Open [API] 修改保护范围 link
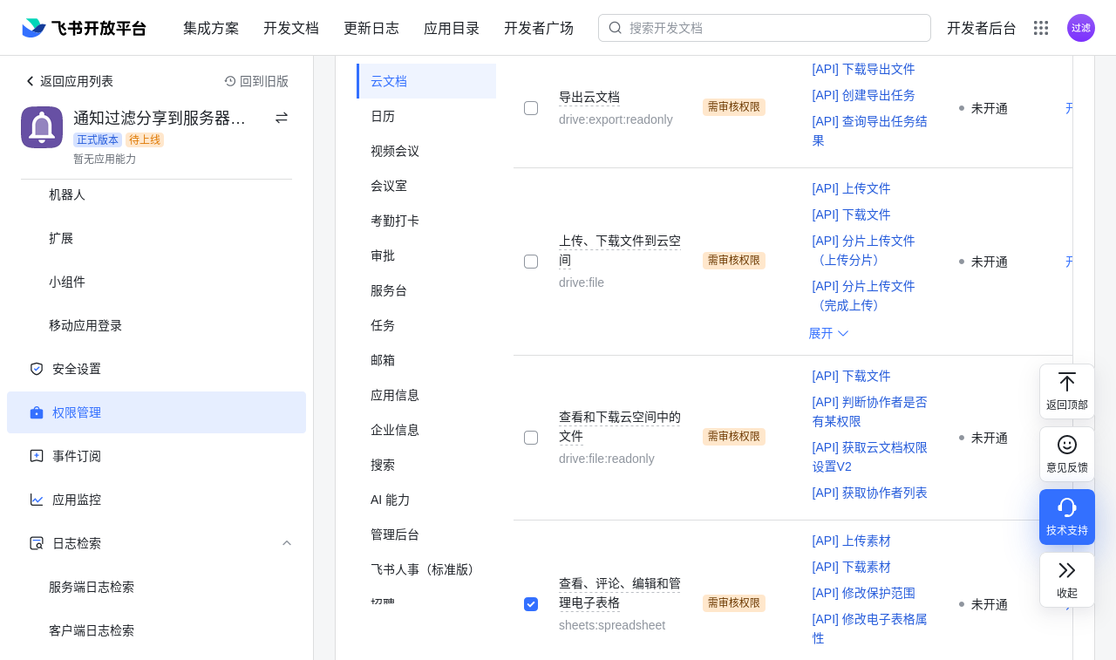 click(x=863, y=593)
